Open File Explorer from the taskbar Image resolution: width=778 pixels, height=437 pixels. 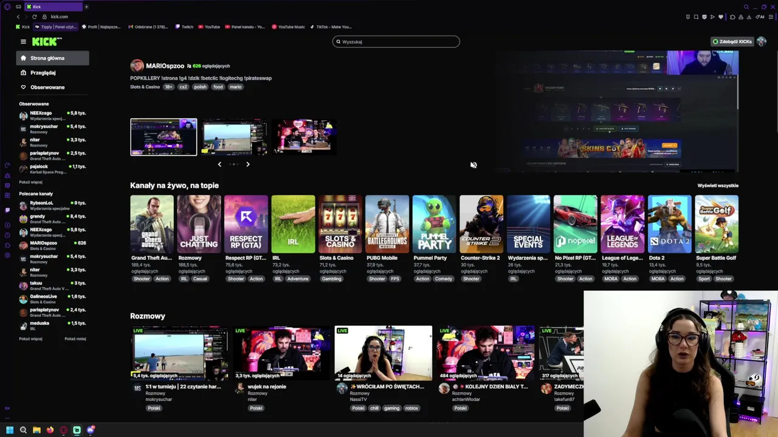click(x=36, y=430)
